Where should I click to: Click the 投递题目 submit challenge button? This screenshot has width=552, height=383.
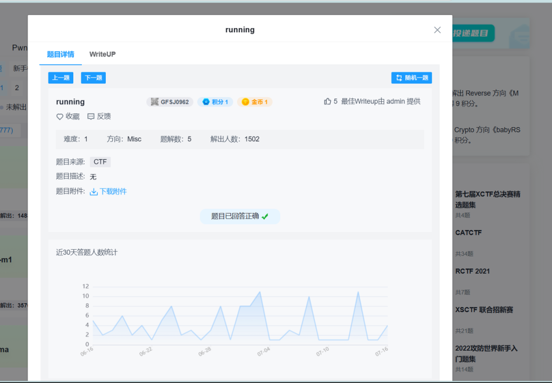coord(473,33)
